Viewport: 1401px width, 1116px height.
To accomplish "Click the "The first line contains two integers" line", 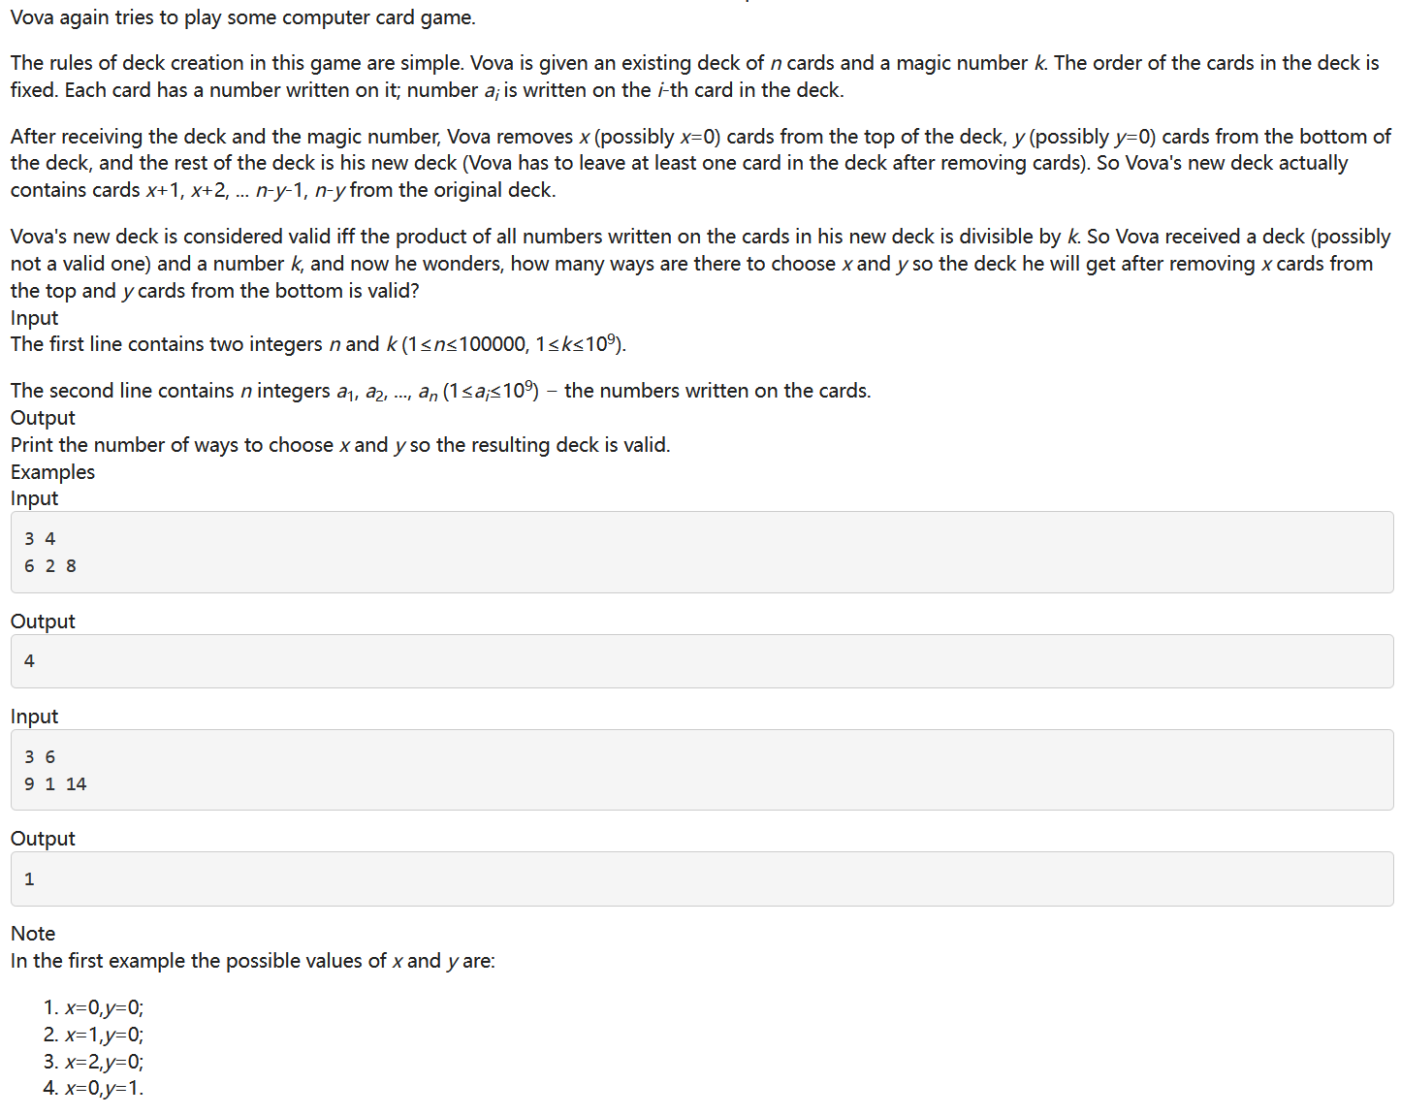I will 318,344.
